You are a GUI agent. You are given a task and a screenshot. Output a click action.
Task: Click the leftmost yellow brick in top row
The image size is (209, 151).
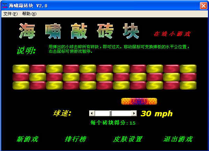pyautogui.click(x=21, y=69)
